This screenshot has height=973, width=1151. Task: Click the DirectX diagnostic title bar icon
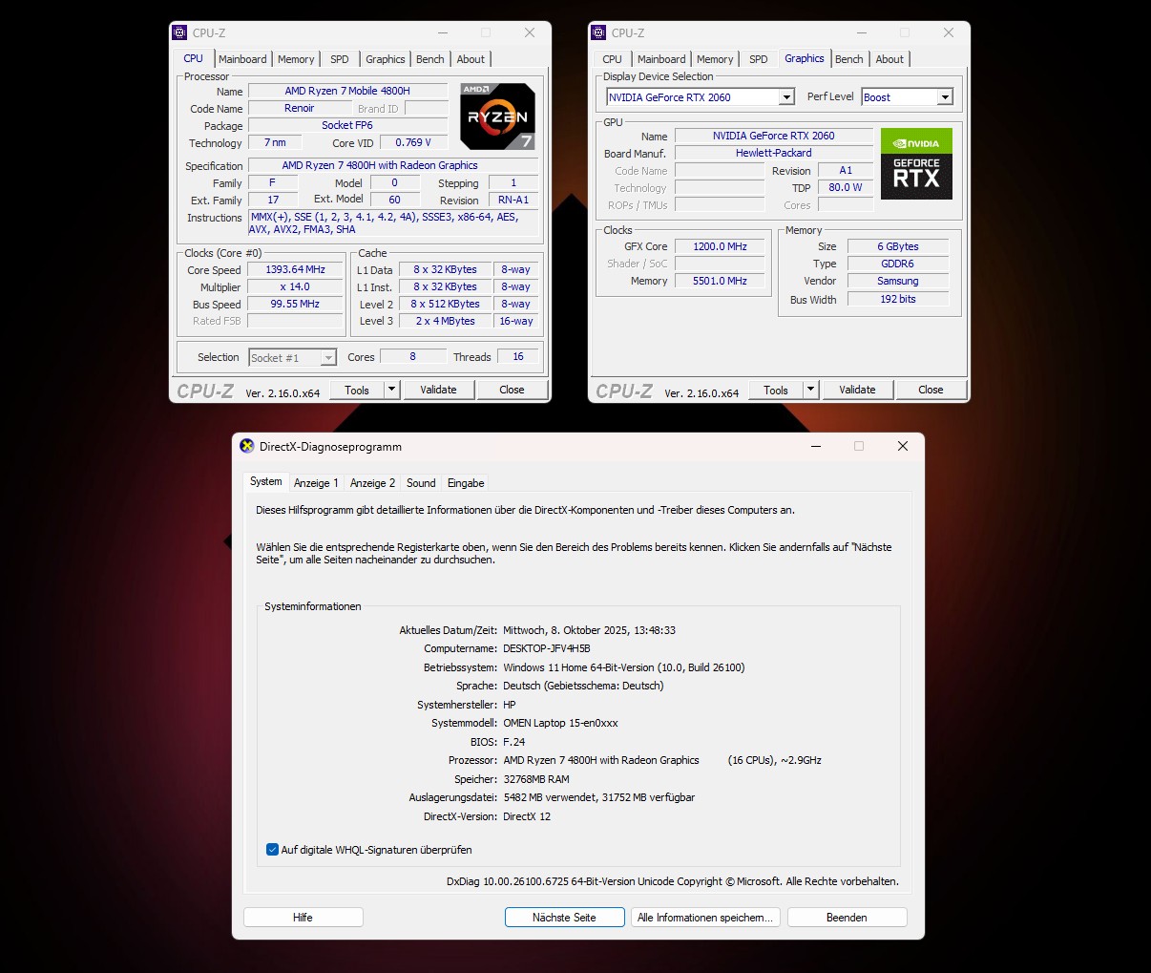247,446
